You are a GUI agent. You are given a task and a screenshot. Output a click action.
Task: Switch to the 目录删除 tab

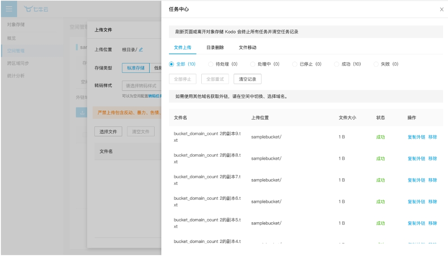(x=215, y=48)
